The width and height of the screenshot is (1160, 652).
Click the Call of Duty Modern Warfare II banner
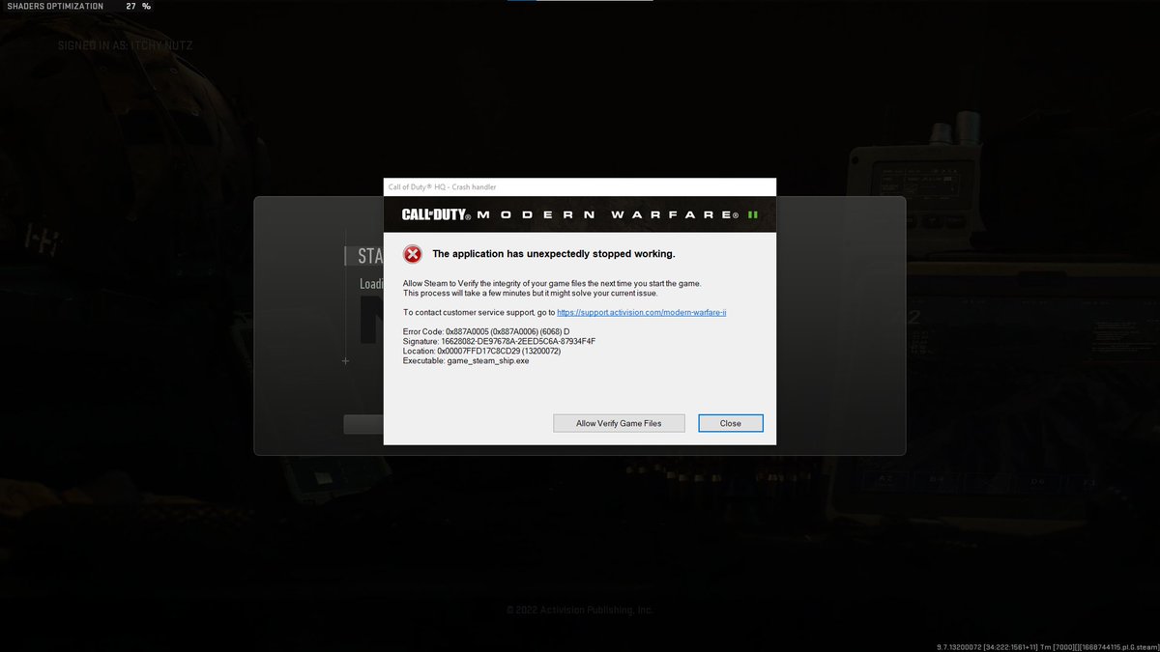pos(580,214)
